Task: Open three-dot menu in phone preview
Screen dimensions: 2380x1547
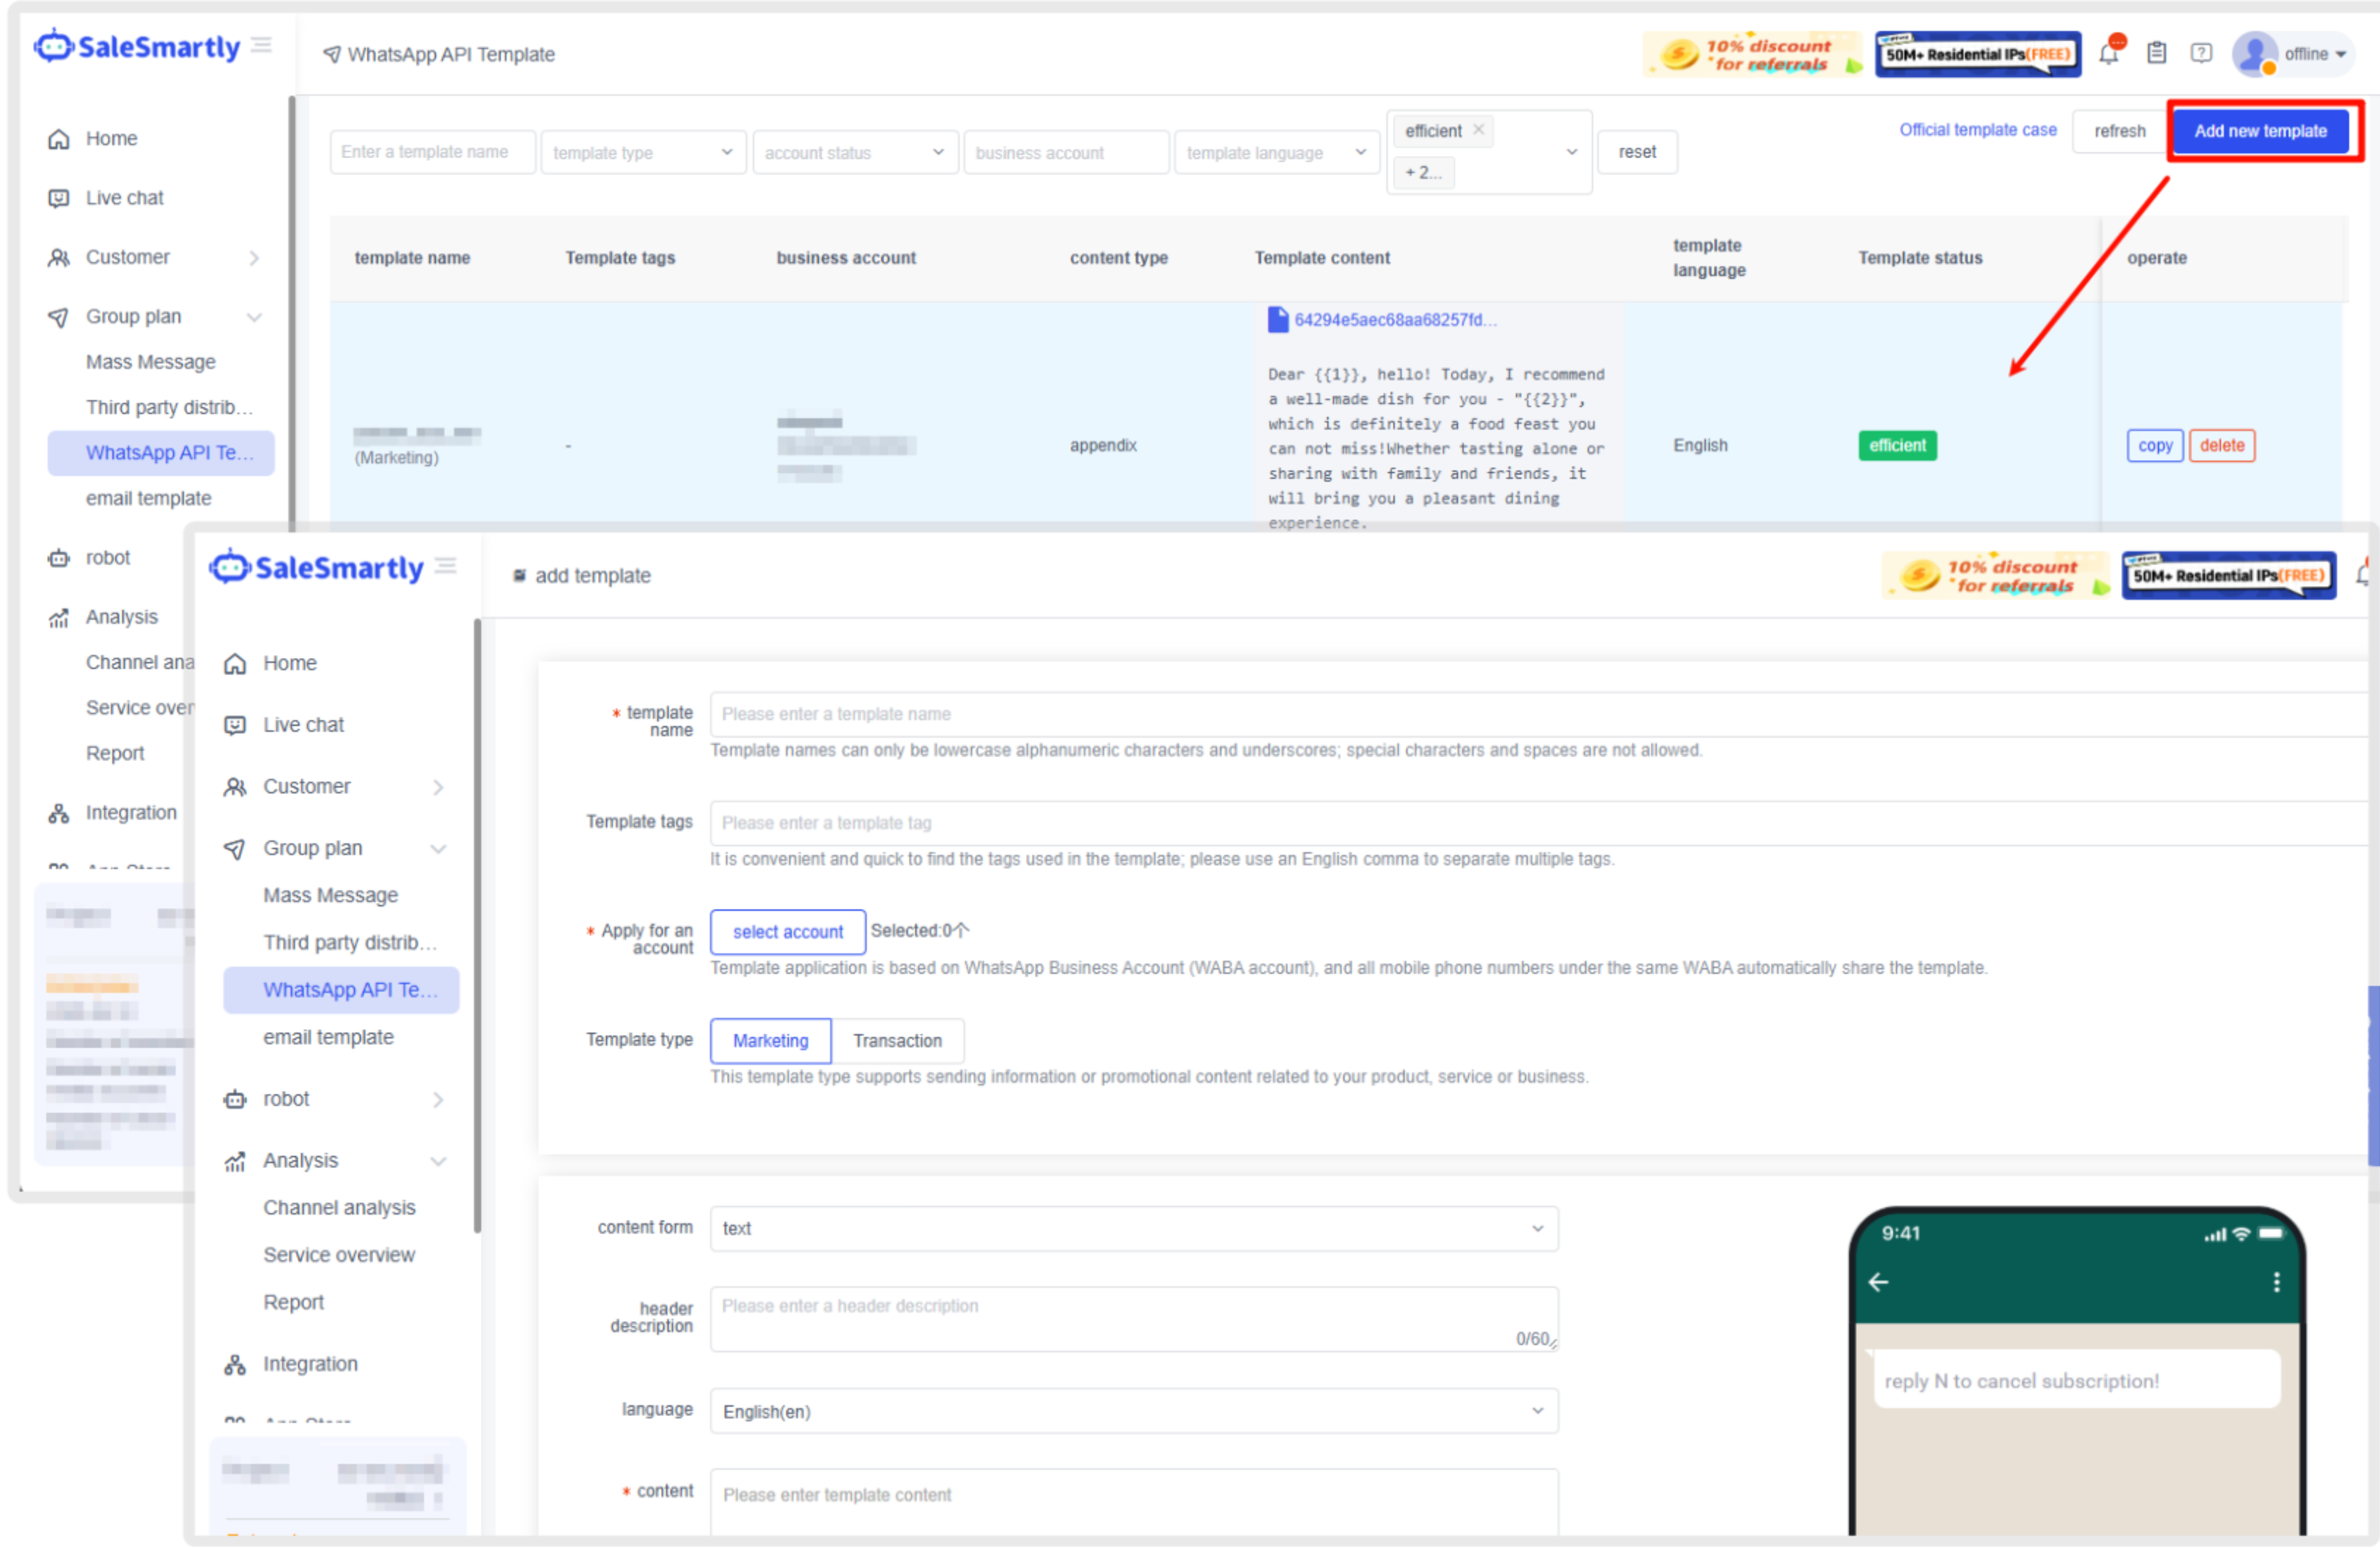Action: click(2276, 1282)
